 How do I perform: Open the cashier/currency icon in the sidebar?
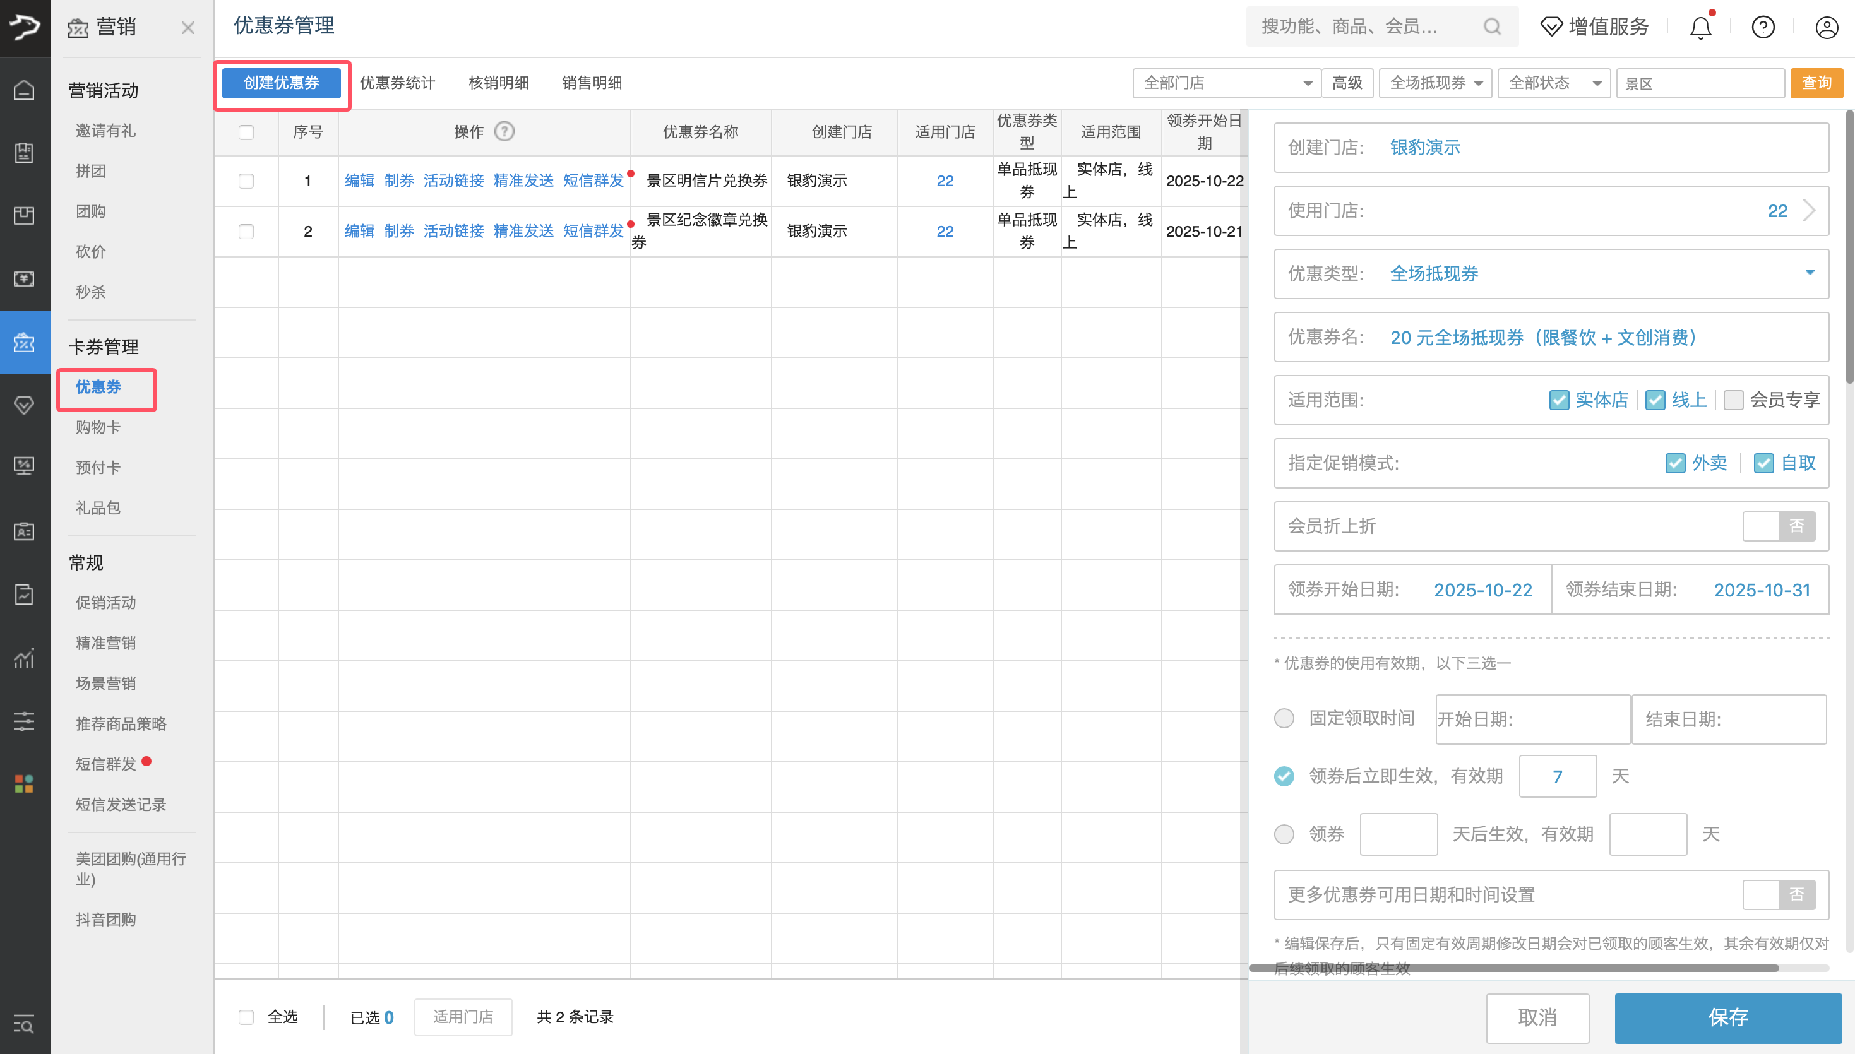pos(24,278)
